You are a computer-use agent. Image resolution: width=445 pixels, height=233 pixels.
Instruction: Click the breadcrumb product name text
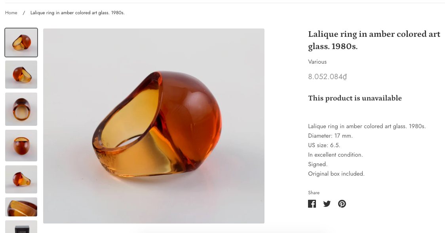[x=77, y=13]
